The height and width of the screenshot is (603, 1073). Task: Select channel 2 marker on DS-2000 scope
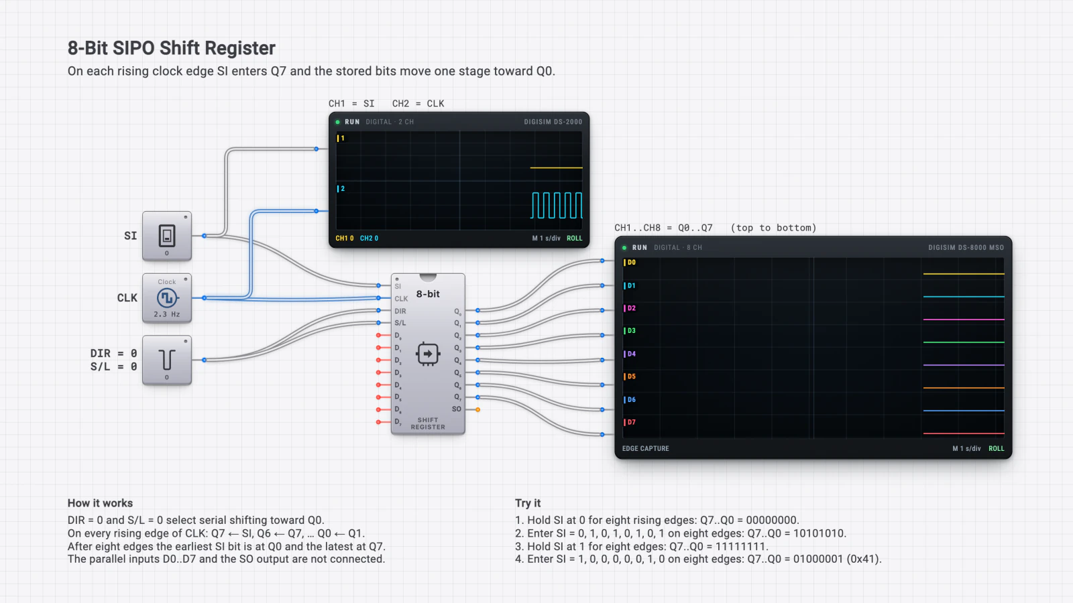(341, 189)
